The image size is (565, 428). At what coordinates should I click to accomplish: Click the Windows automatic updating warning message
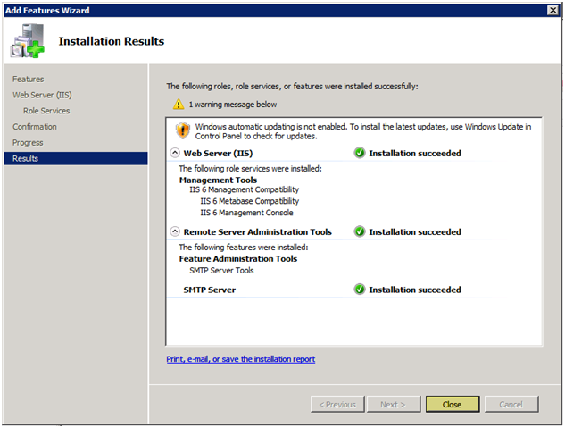click(363, 131)
